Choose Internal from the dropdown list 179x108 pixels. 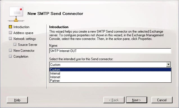point(110,73)
